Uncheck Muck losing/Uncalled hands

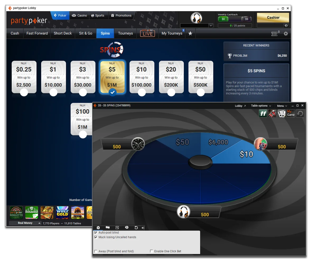tap(96, 237)
